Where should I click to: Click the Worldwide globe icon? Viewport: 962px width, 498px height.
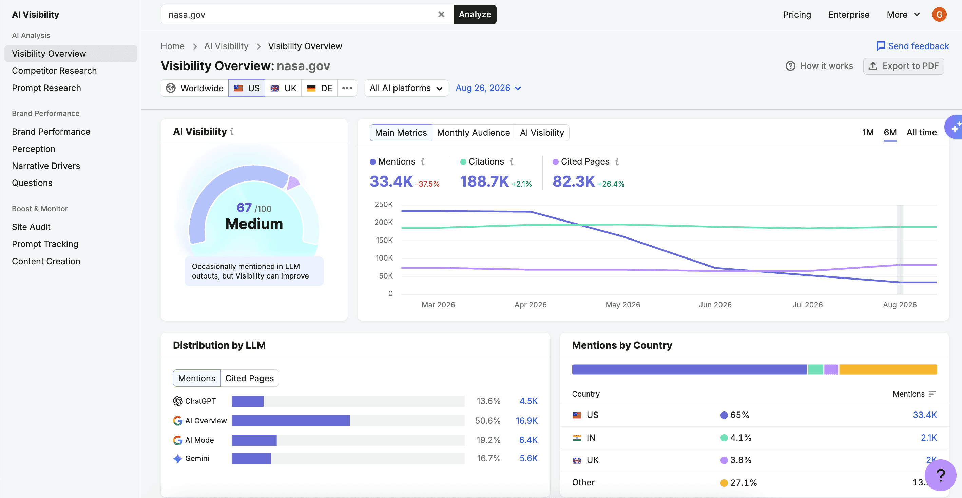(171, 88)
